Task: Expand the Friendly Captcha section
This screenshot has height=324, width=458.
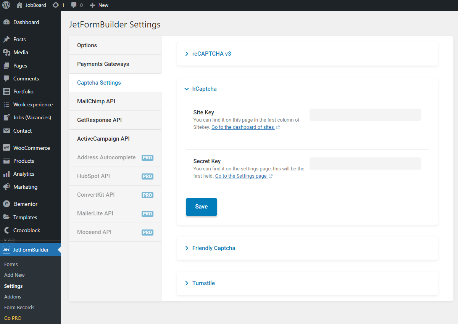Action: click(x=213, y=248)
